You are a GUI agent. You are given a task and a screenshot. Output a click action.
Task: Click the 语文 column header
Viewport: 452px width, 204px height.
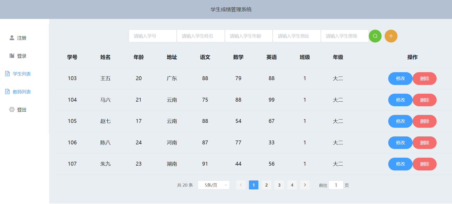point(205,57)
